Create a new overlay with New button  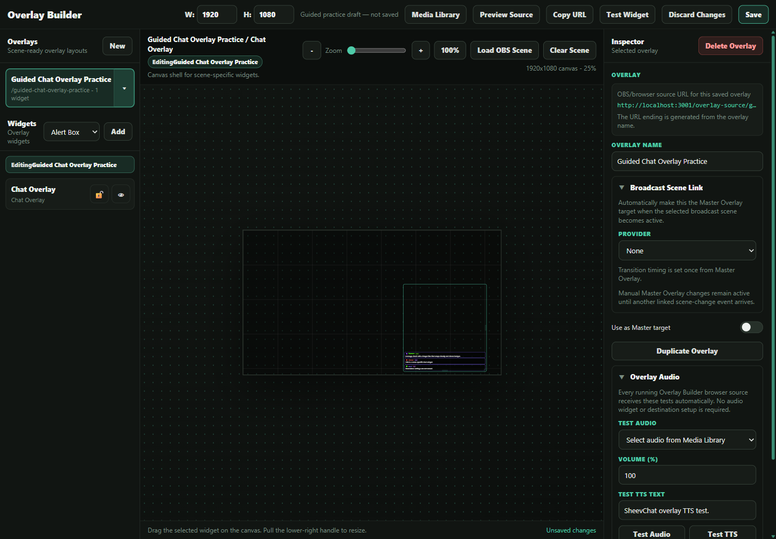(x=117, y=46)
